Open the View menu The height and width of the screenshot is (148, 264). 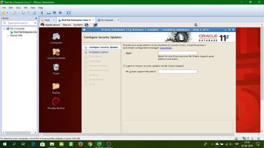coord(18,8)
